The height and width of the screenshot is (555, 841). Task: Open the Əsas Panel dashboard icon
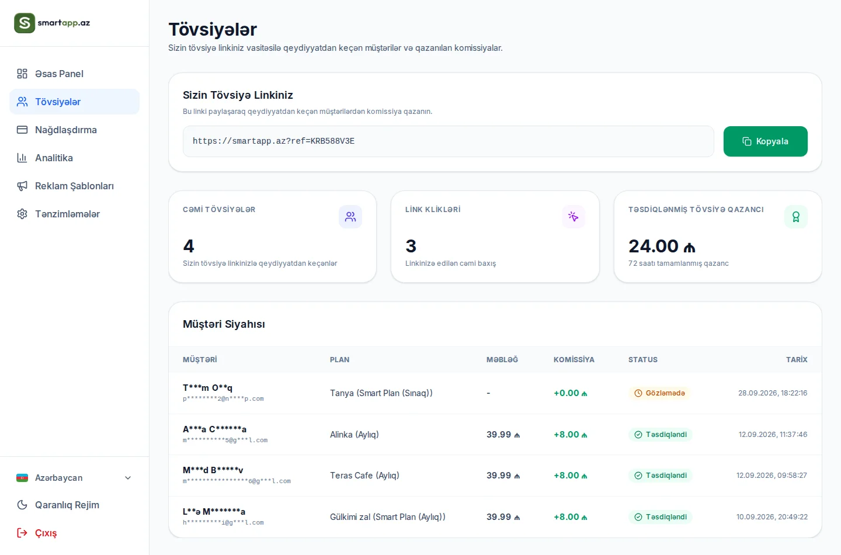coord(22,74)
